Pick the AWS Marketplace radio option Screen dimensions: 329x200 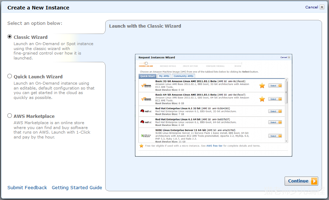click(x=10, y=116)
